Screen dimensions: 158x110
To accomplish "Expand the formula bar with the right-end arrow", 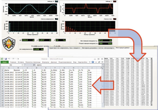I will 103,65.
